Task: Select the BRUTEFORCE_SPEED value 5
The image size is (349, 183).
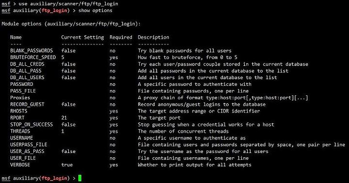Action: pyautogui.click(x=63, y=57)
